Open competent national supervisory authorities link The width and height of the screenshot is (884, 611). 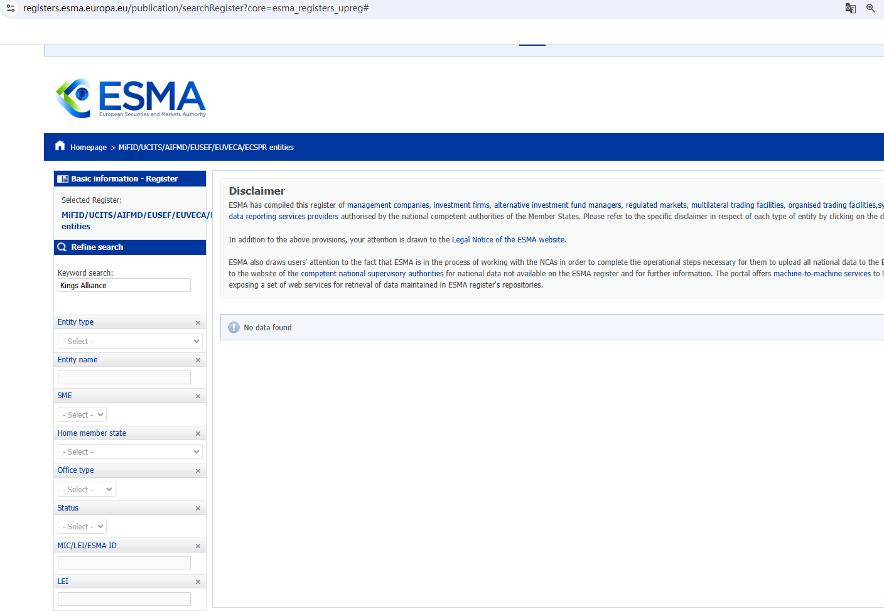pyautogui.click(x=372, y=274)
